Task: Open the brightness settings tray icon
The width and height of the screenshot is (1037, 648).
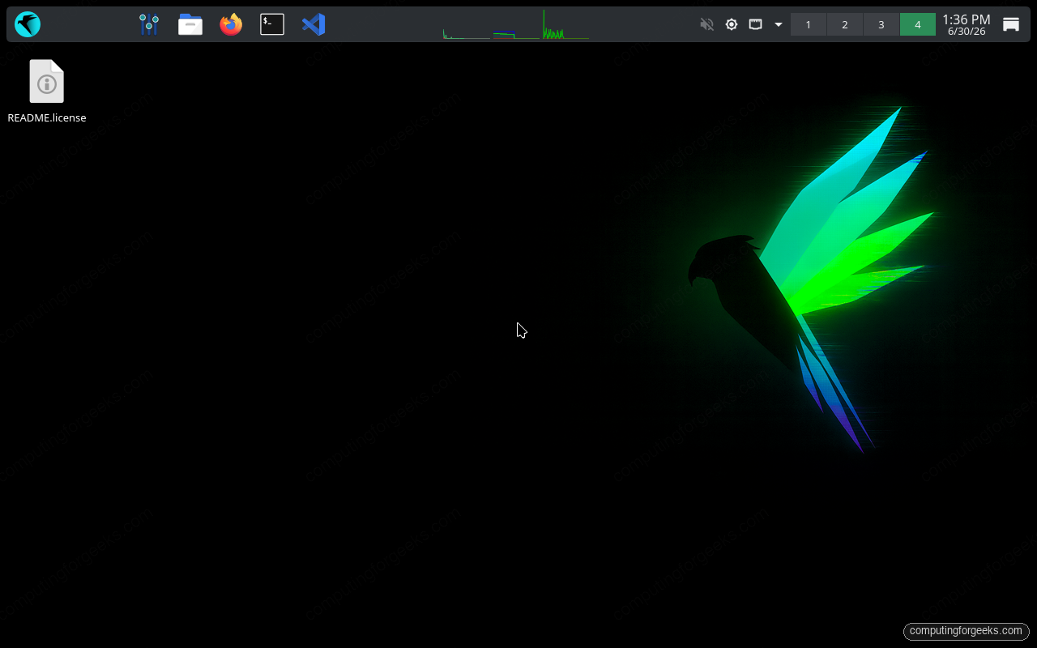Action: pyautogui.click(x=732, y=24)
